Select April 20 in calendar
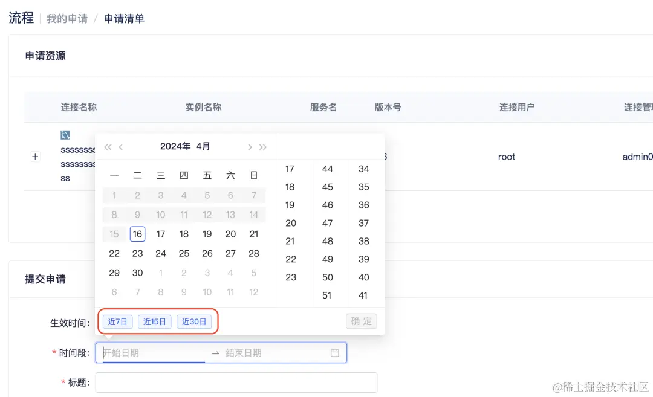Screen dimensions: 653x397 point(230,234)
